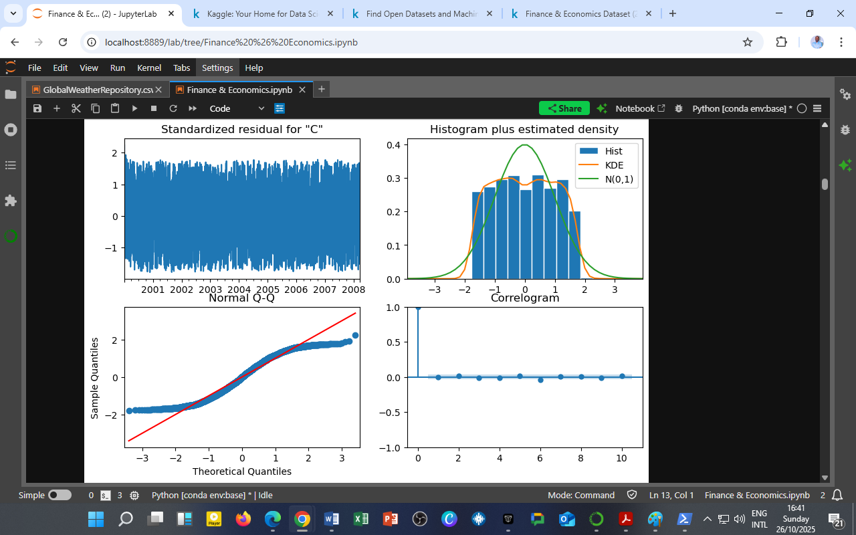Viewport: 856px width, 535px height.
Task: Open the extension manager in sidebar
Action: pos(11,200)
